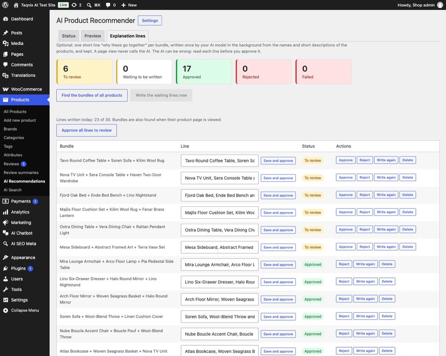Approve the Tavo Round Coffee Table bundle
446x356 pixels.
coord(346,160)
